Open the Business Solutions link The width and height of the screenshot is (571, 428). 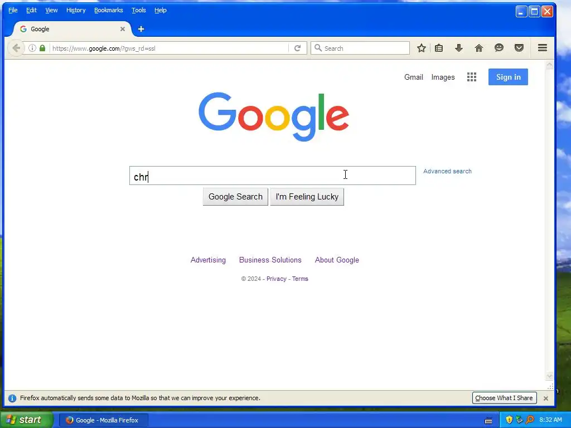[x=270, y=260]
